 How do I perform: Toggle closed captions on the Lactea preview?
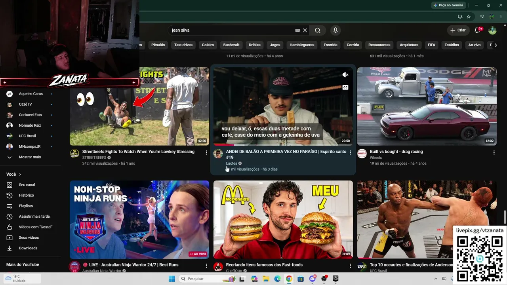345,87
